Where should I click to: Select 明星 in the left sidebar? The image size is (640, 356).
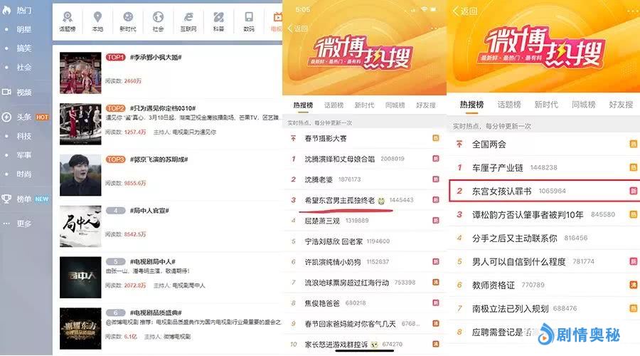[24, 29]
